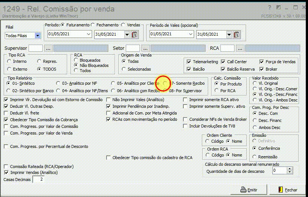308x197 pixels.
Task: Uncheck Telemarketing checkbox
Action: click(x=189, y=62)
